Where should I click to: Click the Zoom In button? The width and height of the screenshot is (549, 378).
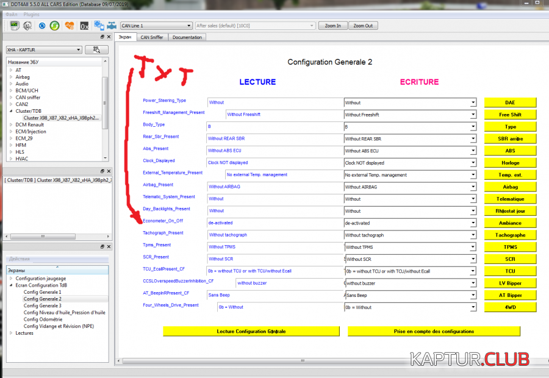pyautogui.click(x=333, y=26)
